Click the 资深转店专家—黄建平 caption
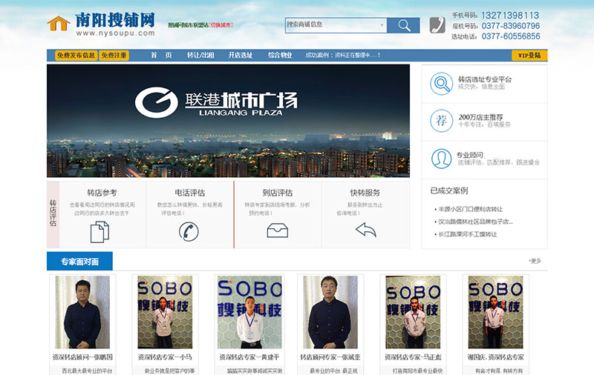Viewport: 594px width, 375px height. click(249, 357)
